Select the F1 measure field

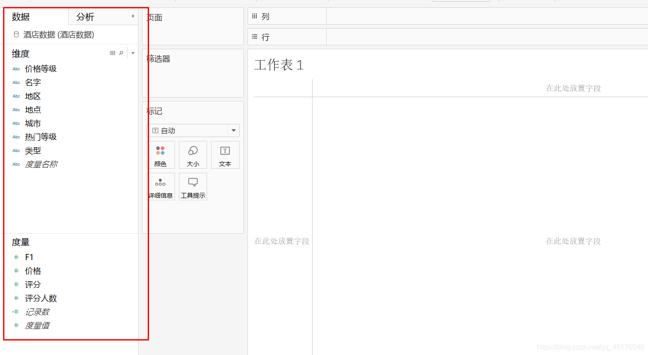29,257
